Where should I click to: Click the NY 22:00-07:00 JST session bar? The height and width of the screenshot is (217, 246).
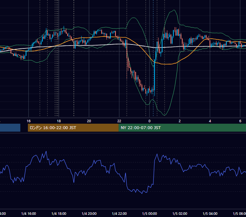coord(182,128)
